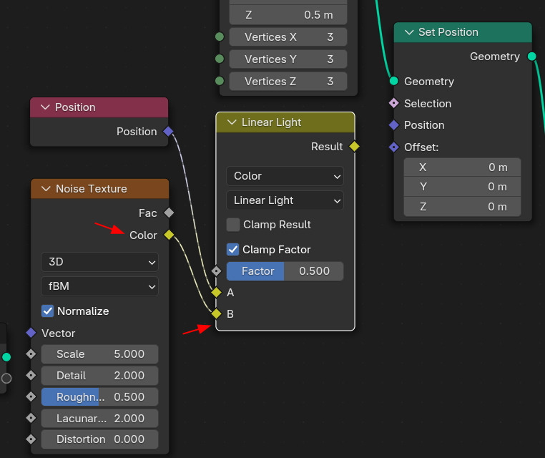Image resolution: width=545 pixels, height=458 pixels.
Task: Click the Lacunarity value field
Action: pyautogui.click(x=99, y=418)
